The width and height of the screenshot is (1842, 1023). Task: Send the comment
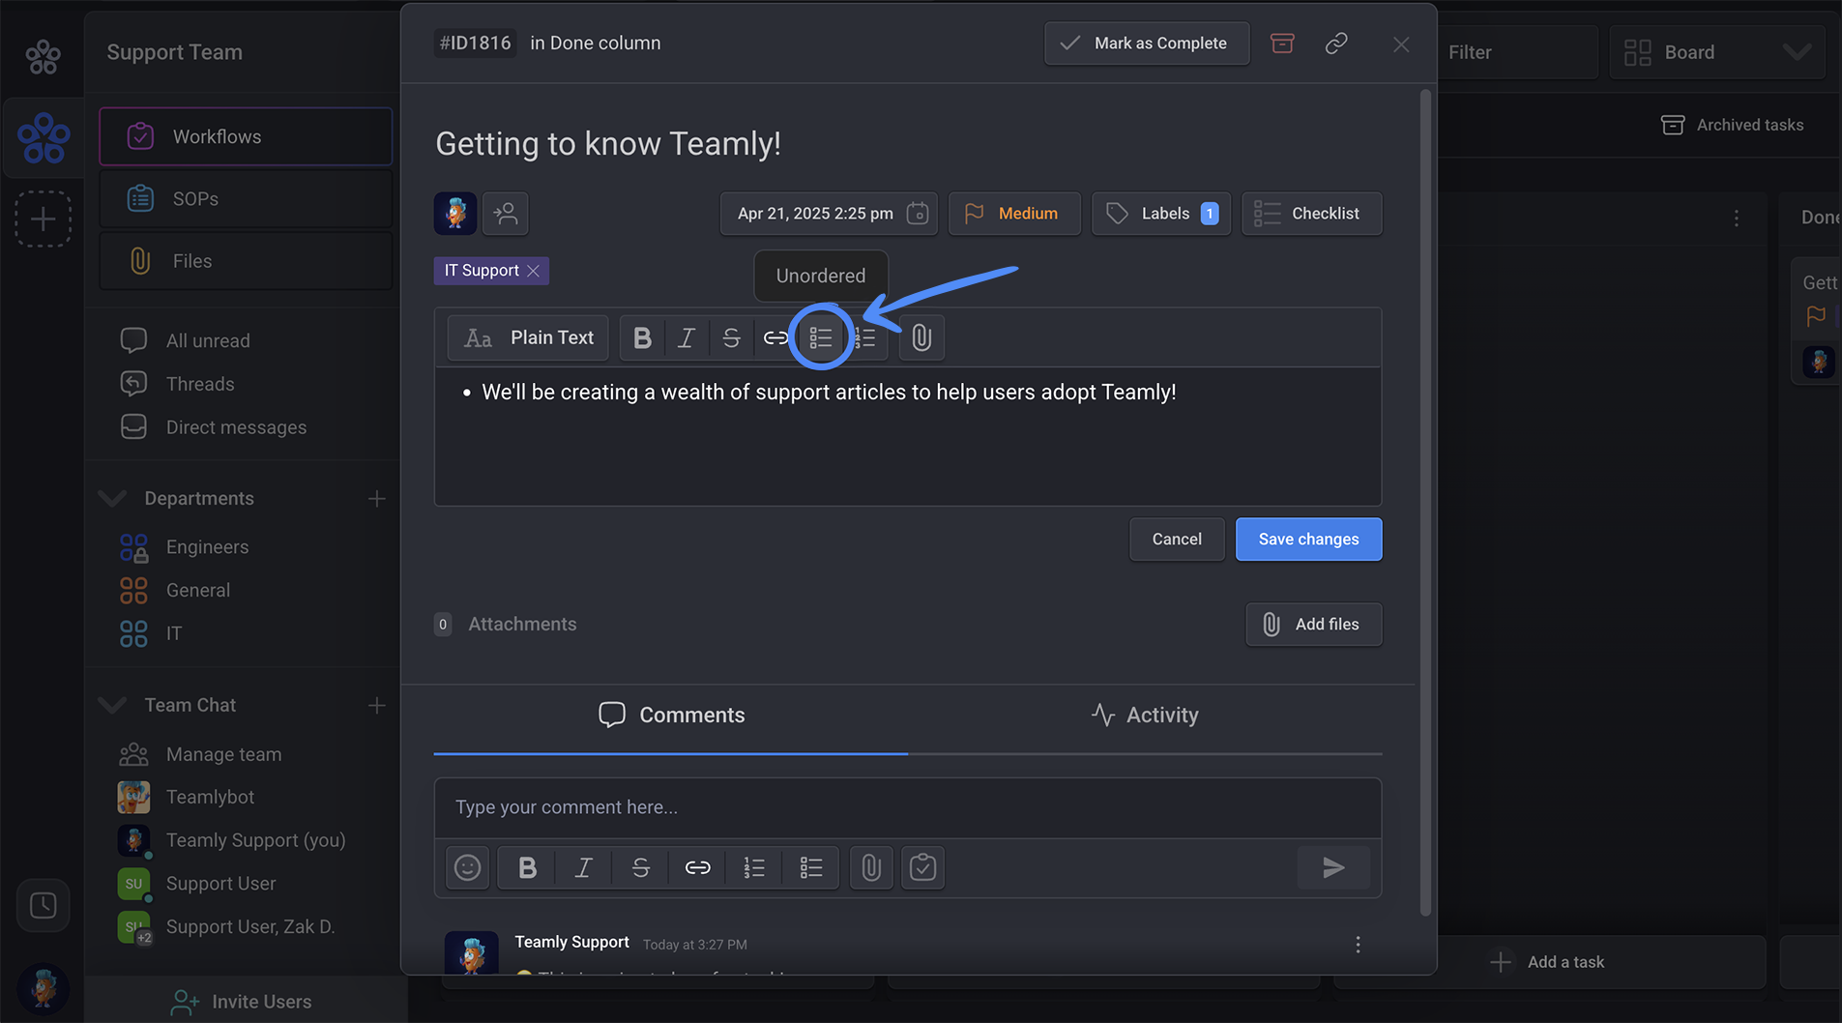[x=1333, y=867]
